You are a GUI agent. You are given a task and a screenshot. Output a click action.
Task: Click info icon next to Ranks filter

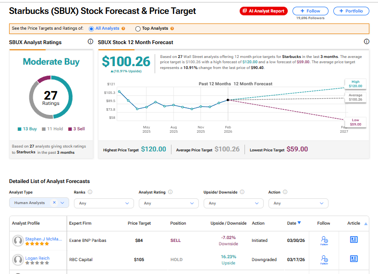point(90,192)
